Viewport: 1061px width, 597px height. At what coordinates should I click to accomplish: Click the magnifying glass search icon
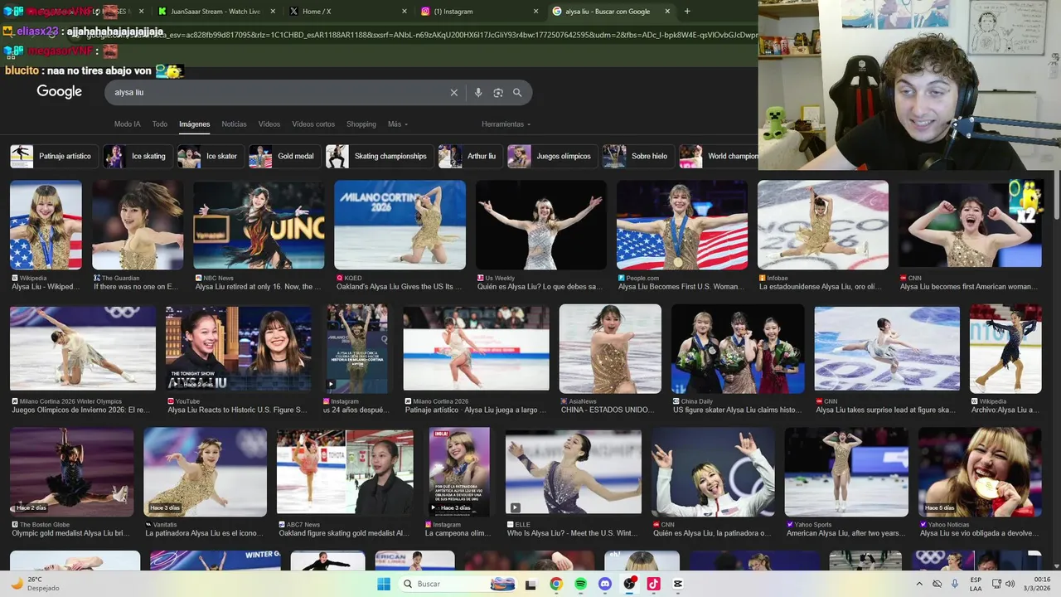pos(517,93)
